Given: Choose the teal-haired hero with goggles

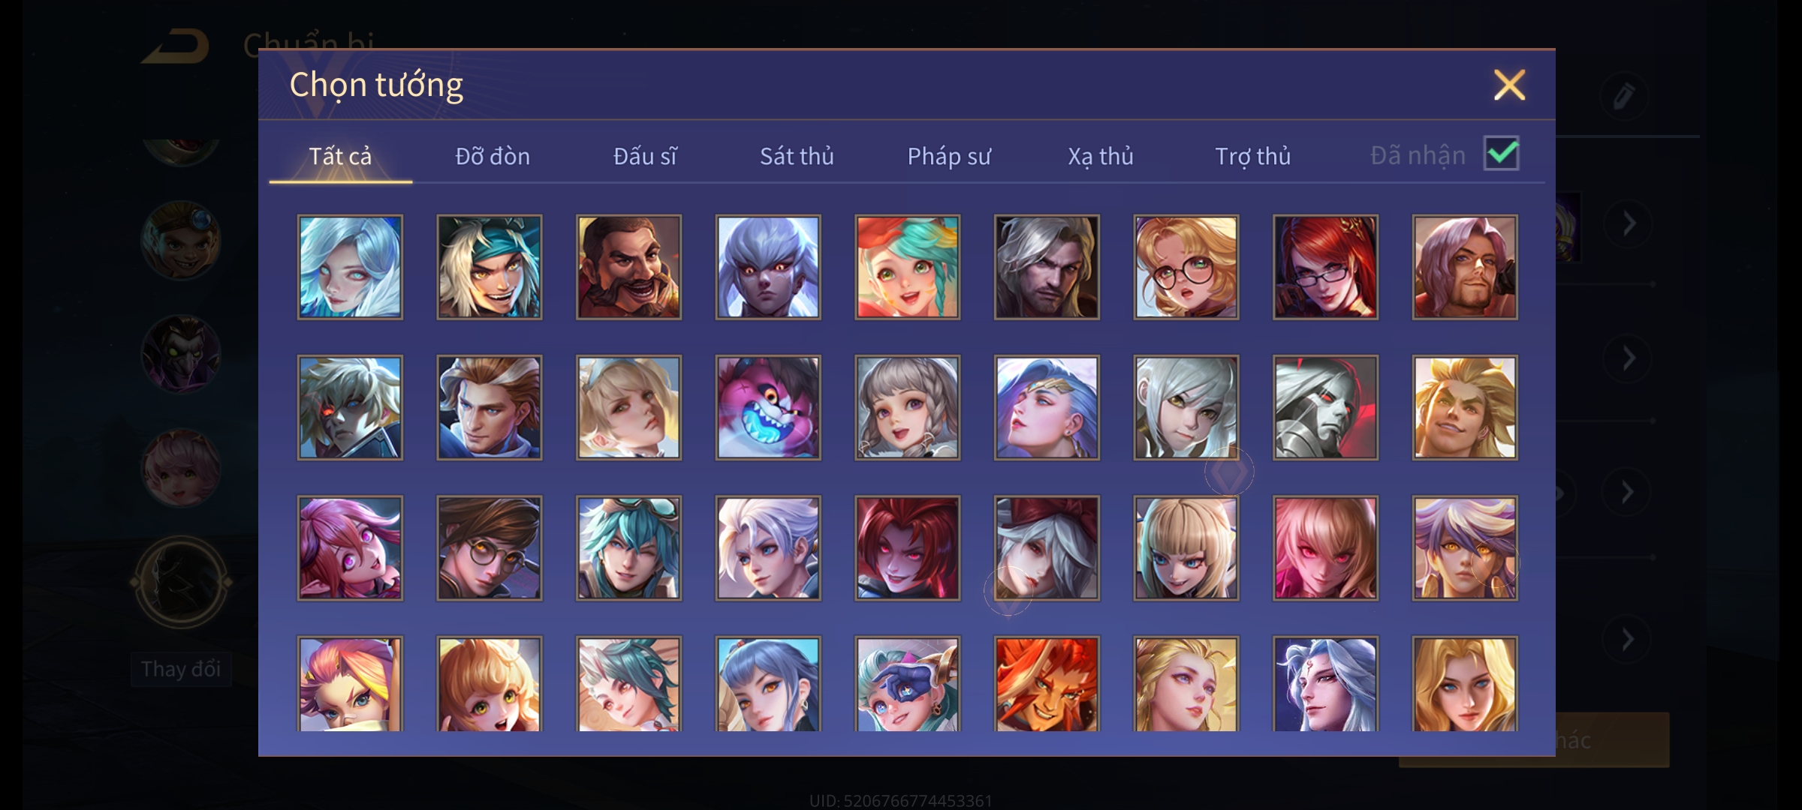Looking at the screenshot, I should coord(628,548).
